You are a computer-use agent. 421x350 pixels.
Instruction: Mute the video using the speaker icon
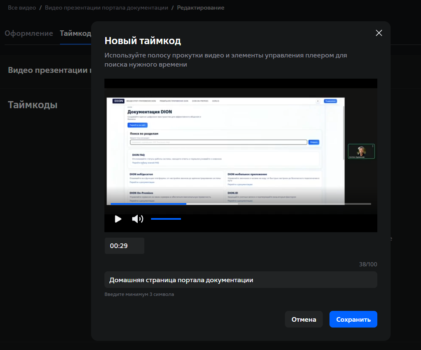(137, 218)
